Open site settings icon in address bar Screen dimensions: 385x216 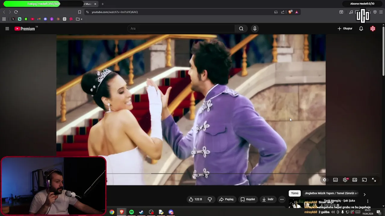pos(87,12)
